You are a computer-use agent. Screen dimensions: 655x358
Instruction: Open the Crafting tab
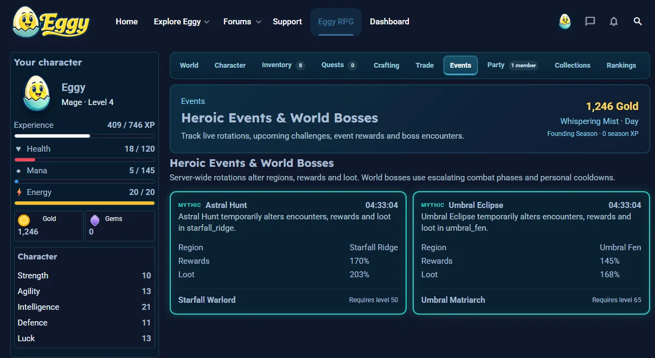coord(387,66)
